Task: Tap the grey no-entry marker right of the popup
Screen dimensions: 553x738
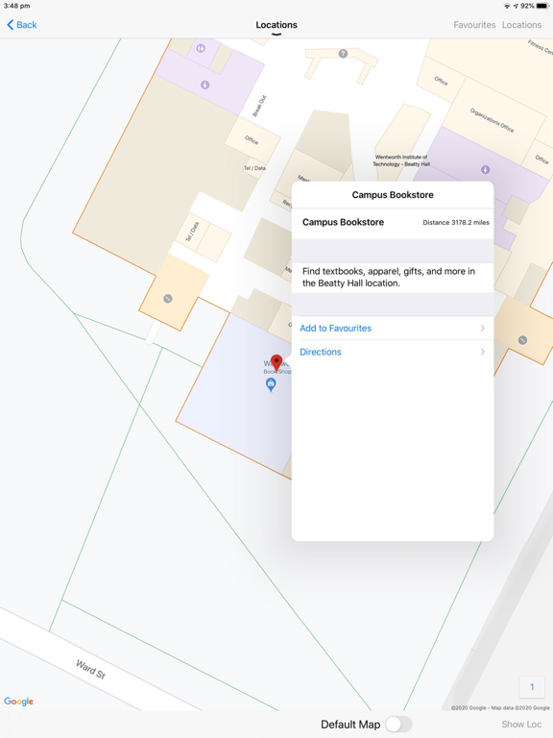Action: pyautogui.click(x=522, y=340)
